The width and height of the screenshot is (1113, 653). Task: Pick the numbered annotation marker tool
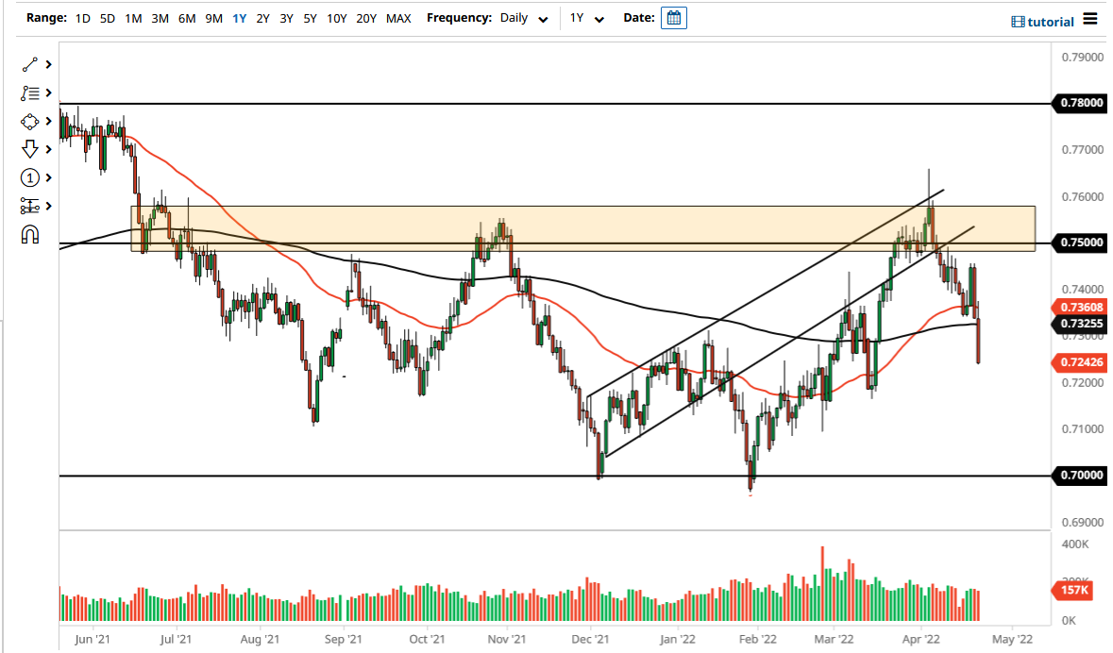click(28, 177)
